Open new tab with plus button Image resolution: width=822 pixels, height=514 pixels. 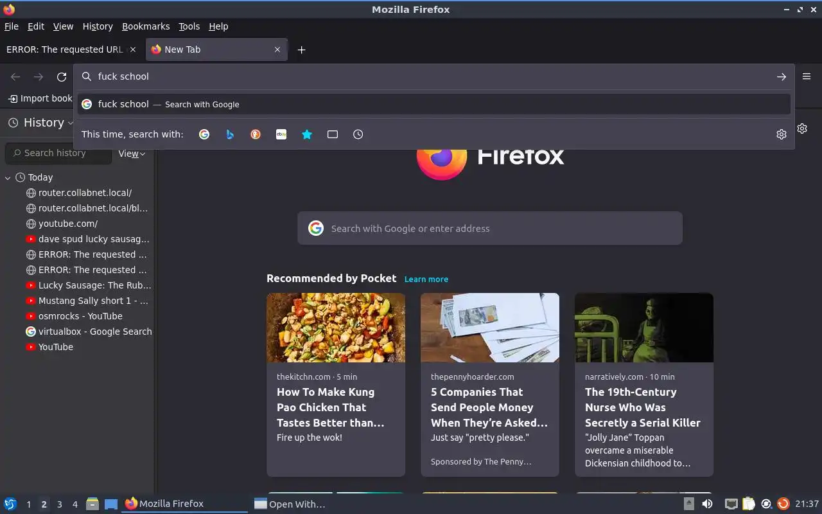[x=301, y=49]
